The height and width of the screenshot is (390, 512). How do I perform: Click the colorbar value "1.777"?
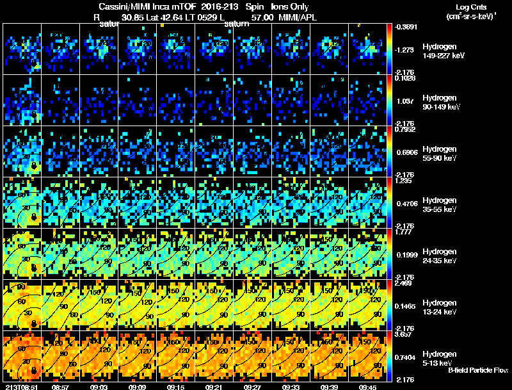coord(404,232)
